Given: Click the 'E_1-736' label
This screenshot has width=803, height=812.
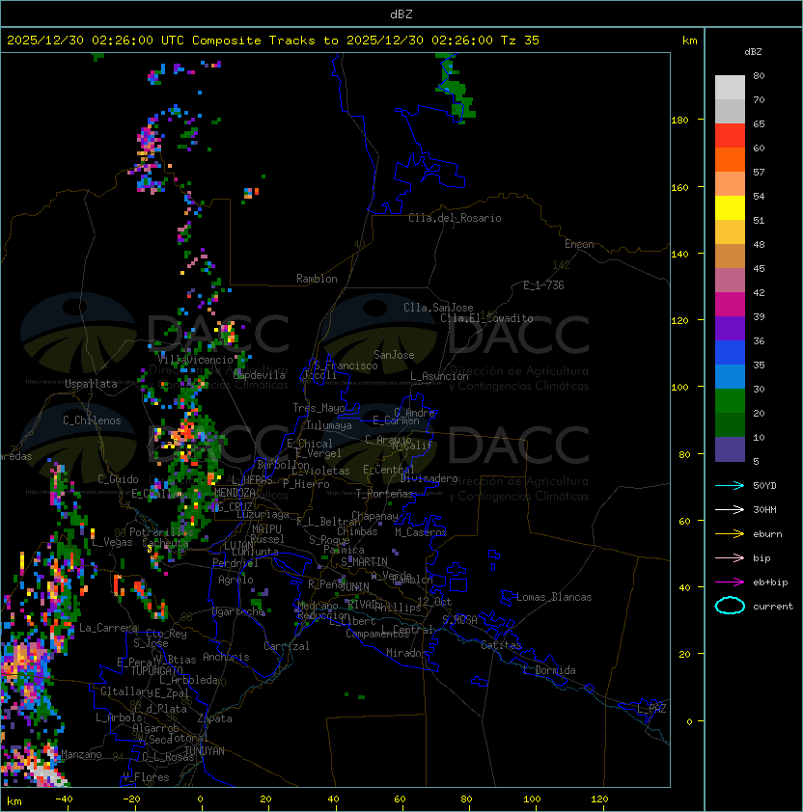Looking at the screenshot, I should click(x=543, y=285).
